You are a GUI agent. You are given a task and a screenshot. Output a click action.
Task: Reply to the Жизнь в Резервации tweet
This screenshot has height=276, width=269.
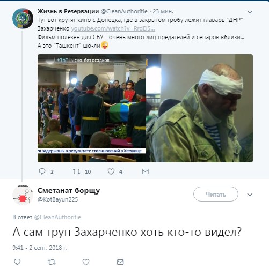click(42, 171)
